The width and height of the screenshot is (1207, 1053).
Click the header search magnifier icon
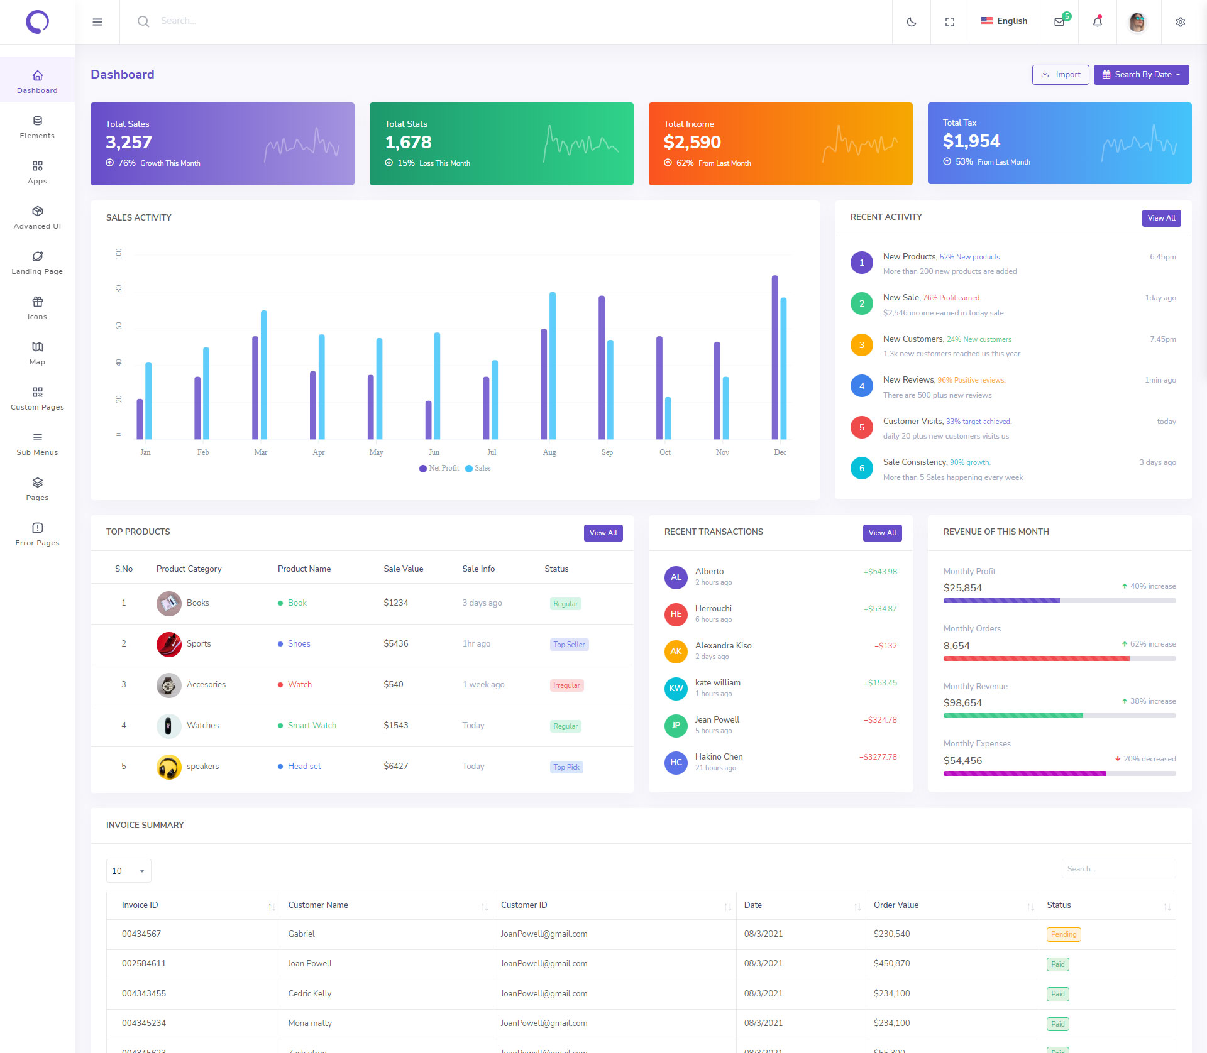[143, 22]
